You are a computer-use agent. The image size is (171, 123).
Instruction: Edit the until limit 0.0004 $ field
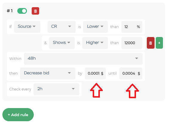131,73
